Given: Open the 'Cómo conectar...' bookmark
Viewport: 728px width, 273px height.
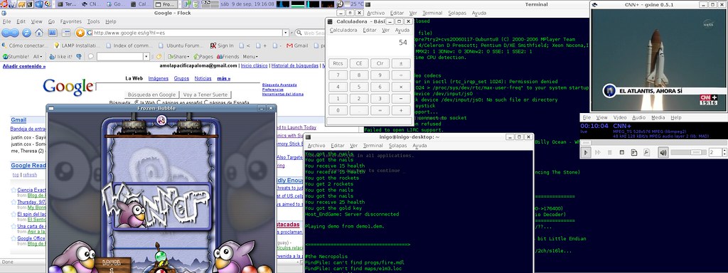Looking at the screenshot, I should click(25, 45).
